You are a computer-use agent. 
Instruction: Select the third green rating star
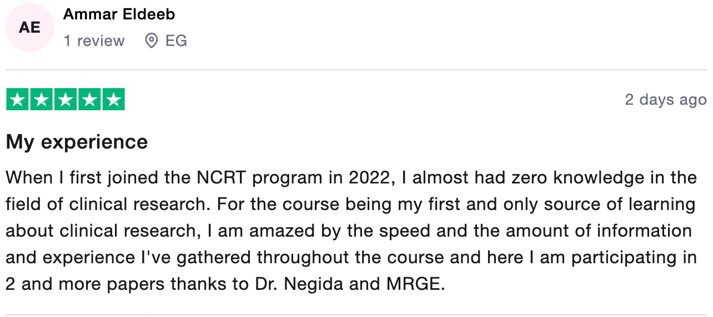coord(66,100)
